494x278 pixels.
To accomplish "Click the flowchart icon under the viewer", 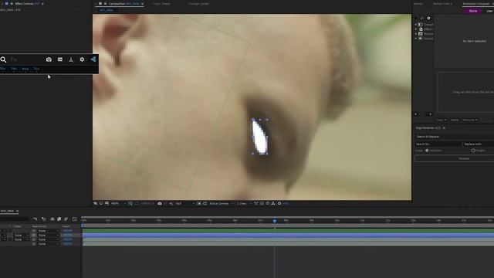I will 273,204.
